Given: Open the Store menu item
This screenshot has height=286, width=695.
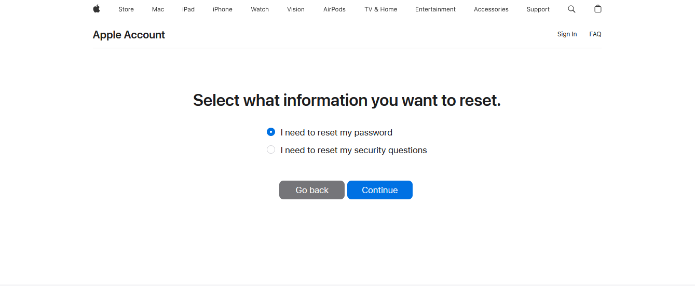Looking at the screenshot, I should [126, 9].
